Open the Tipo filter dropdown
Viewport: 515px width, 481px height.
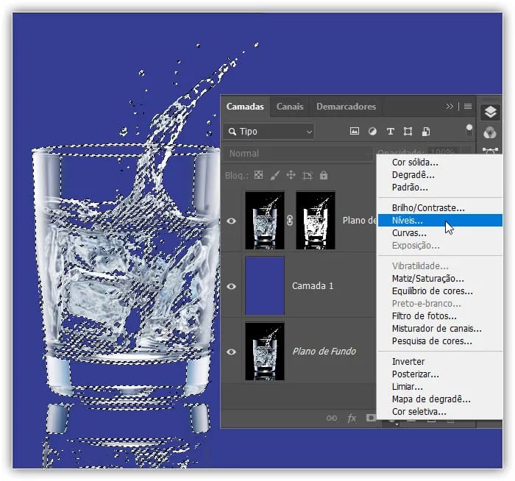click(x=269, y=132)
